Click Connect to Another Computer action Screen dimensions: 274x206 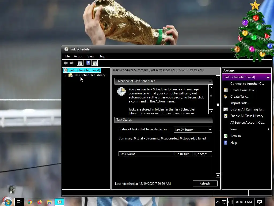click(x=247, y=84)
